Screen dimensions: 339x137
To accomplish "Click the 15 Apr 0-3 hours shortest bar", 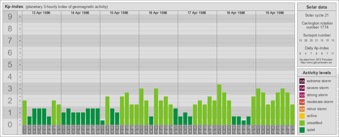I will tap(103, 122).
